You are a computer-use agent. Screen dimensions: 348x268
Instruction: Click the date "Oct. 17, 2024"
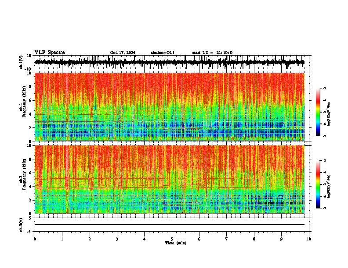pos(123,53)
